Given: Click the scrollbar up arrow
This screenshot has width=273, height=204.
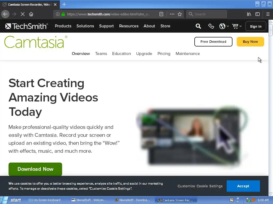Looking at the screenshot, I should coord(271,22).
